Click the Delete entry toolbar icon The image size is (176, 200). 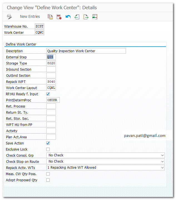click(59, 17)
